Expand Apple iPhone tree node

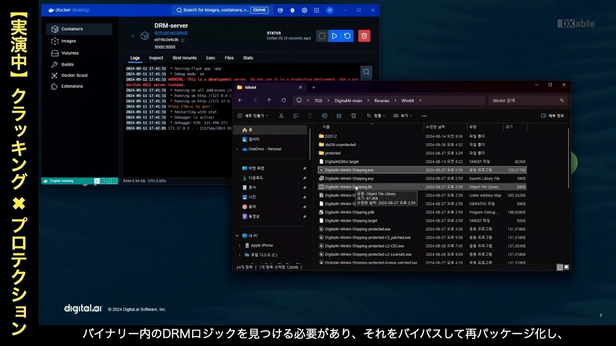pos(240,245)
